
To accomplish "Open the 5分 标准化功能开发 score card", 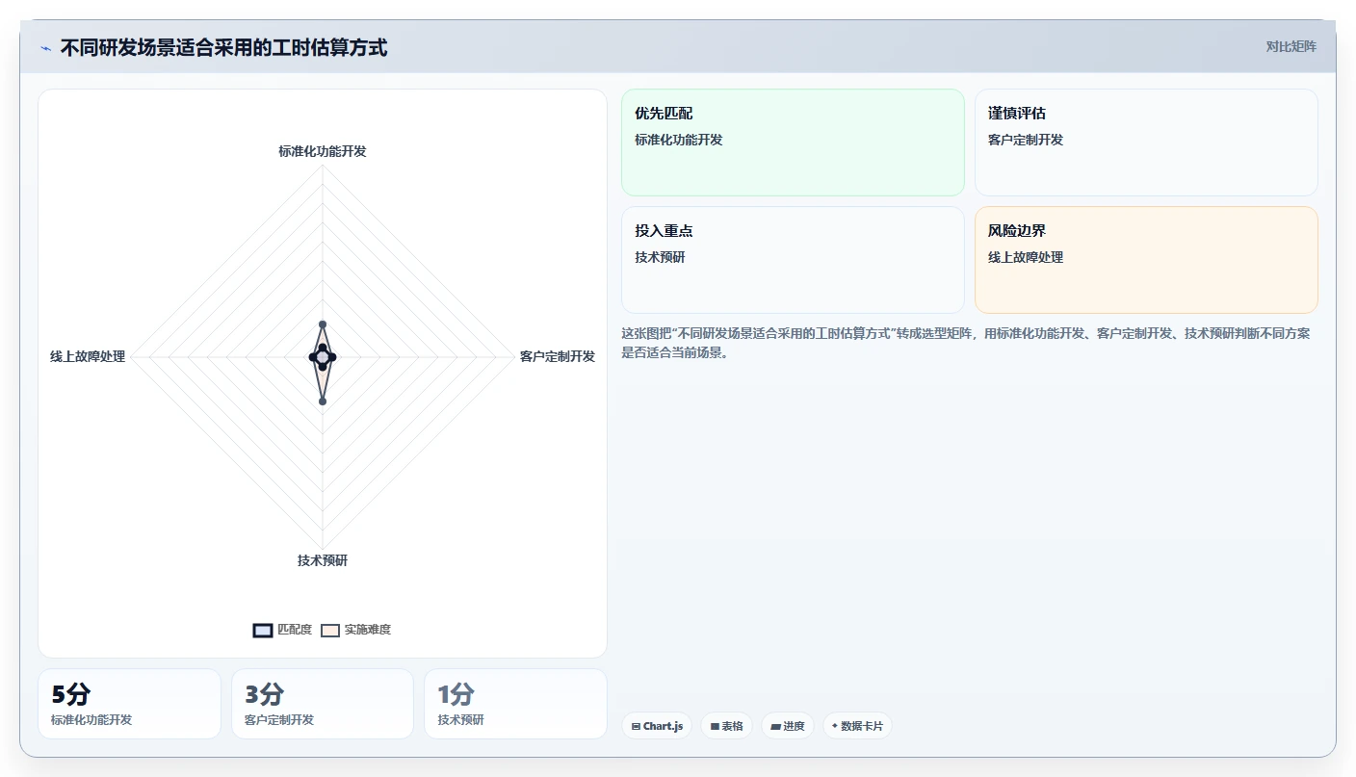I will click(x=129, y=704).
